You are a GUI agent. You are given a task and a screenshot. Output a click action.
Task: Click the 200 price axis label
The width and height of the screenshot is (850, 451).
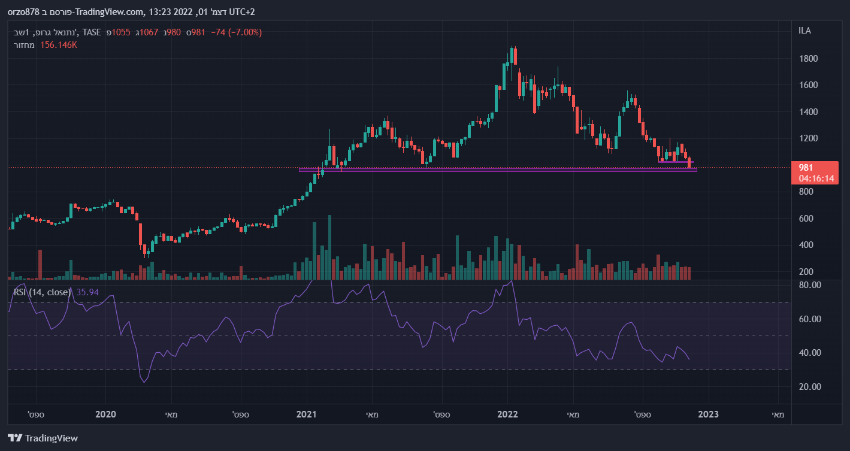806,272
